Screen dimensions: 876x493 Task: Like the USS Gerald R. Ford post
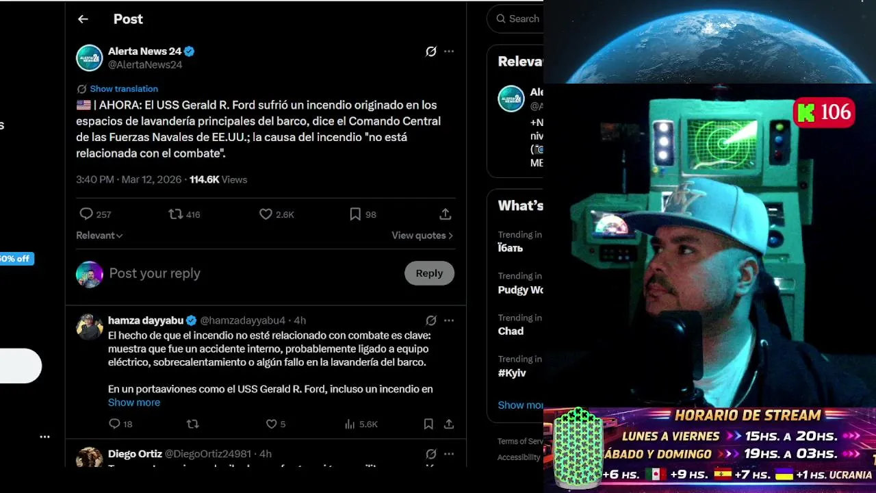[266, 214]
